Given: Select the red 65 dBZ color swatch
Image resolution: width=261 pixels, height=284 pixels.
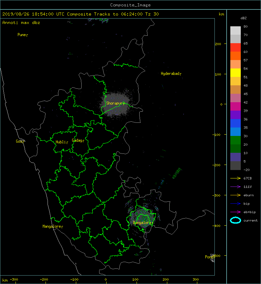Looking at the screenshot, I should coord(235,47).
